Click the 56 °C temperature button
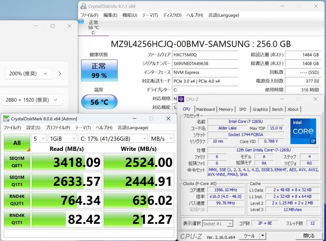Viewport: 326px width, 241px height. 99,102
